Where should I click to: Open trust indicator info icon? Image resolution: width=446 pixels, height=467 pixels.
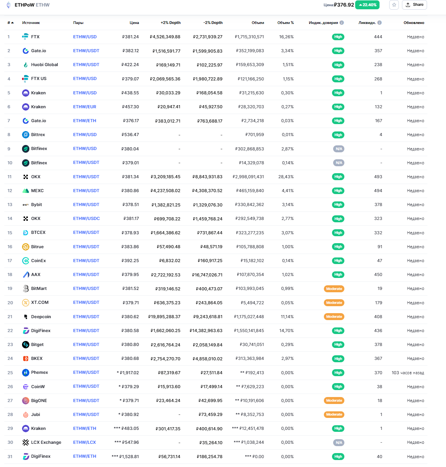(x=342, y=23)
